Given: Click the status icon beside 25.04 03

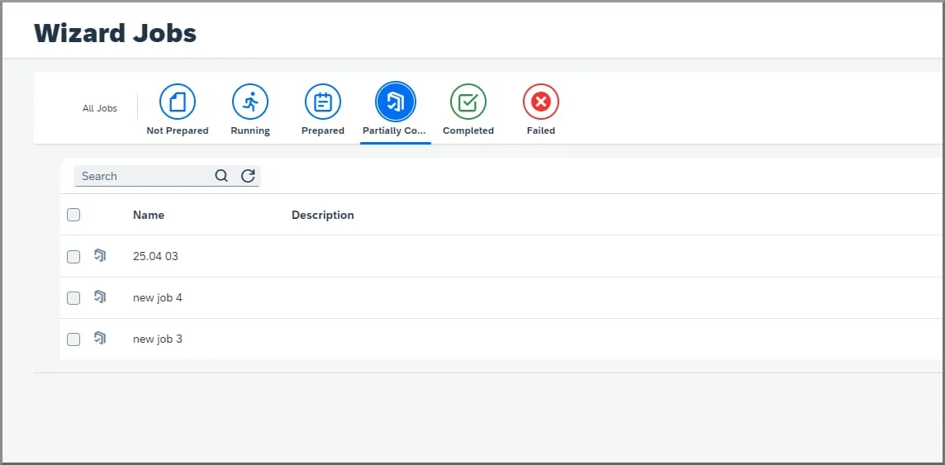Looking at the screenshot, I should (x=100, y=255).
